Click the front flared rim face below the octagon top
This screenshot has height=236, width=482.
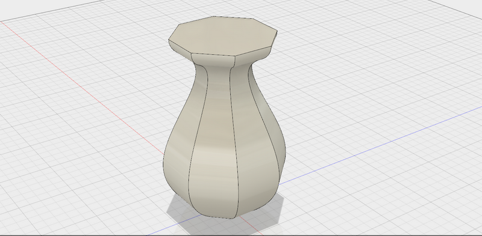(x=213, y=61)
